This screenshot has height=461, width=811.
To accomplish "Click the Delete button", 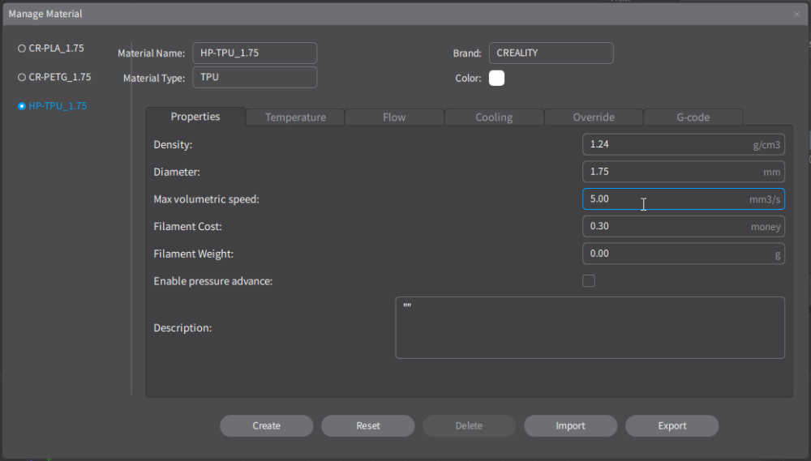I will click(x=469, y=426).
